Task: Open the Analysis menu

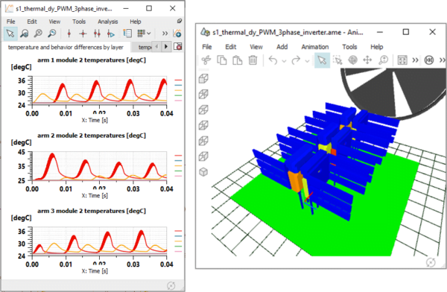Action: (x=108, y=22)
